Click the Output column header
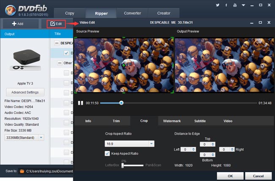 (x=25, y=34)
